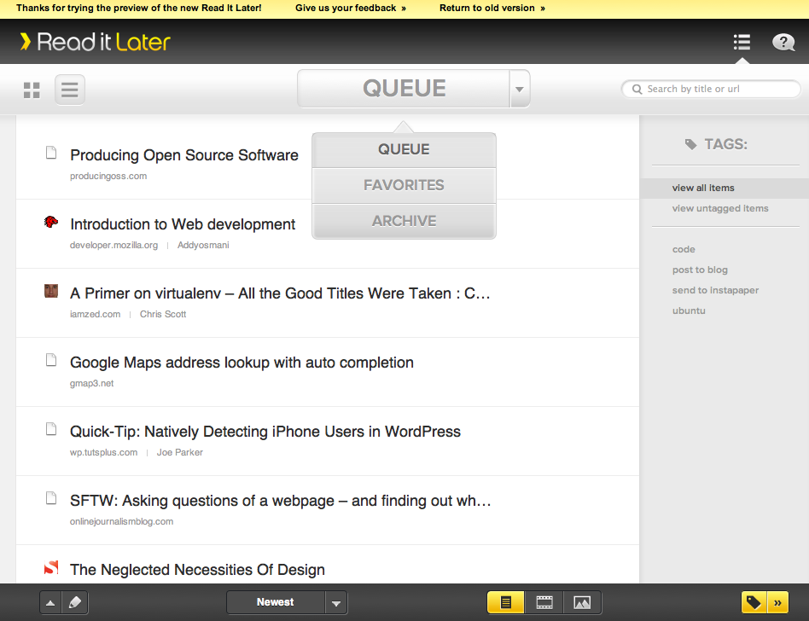Click Give us your feedback link
The height and width of the screenshot is (621, 809).
coord(351,9)
